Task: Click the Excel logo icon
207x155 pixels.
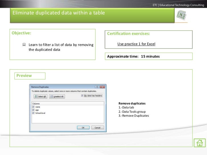Action: click(x=181, y=15)
